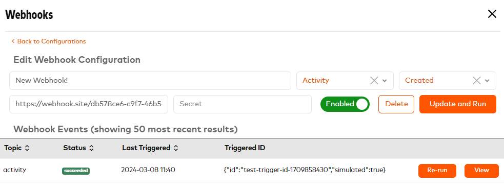The height and width of the screenshot is (189, 504).
Task: Open the Activity topic combo box
Action: (x=345, y=81)
